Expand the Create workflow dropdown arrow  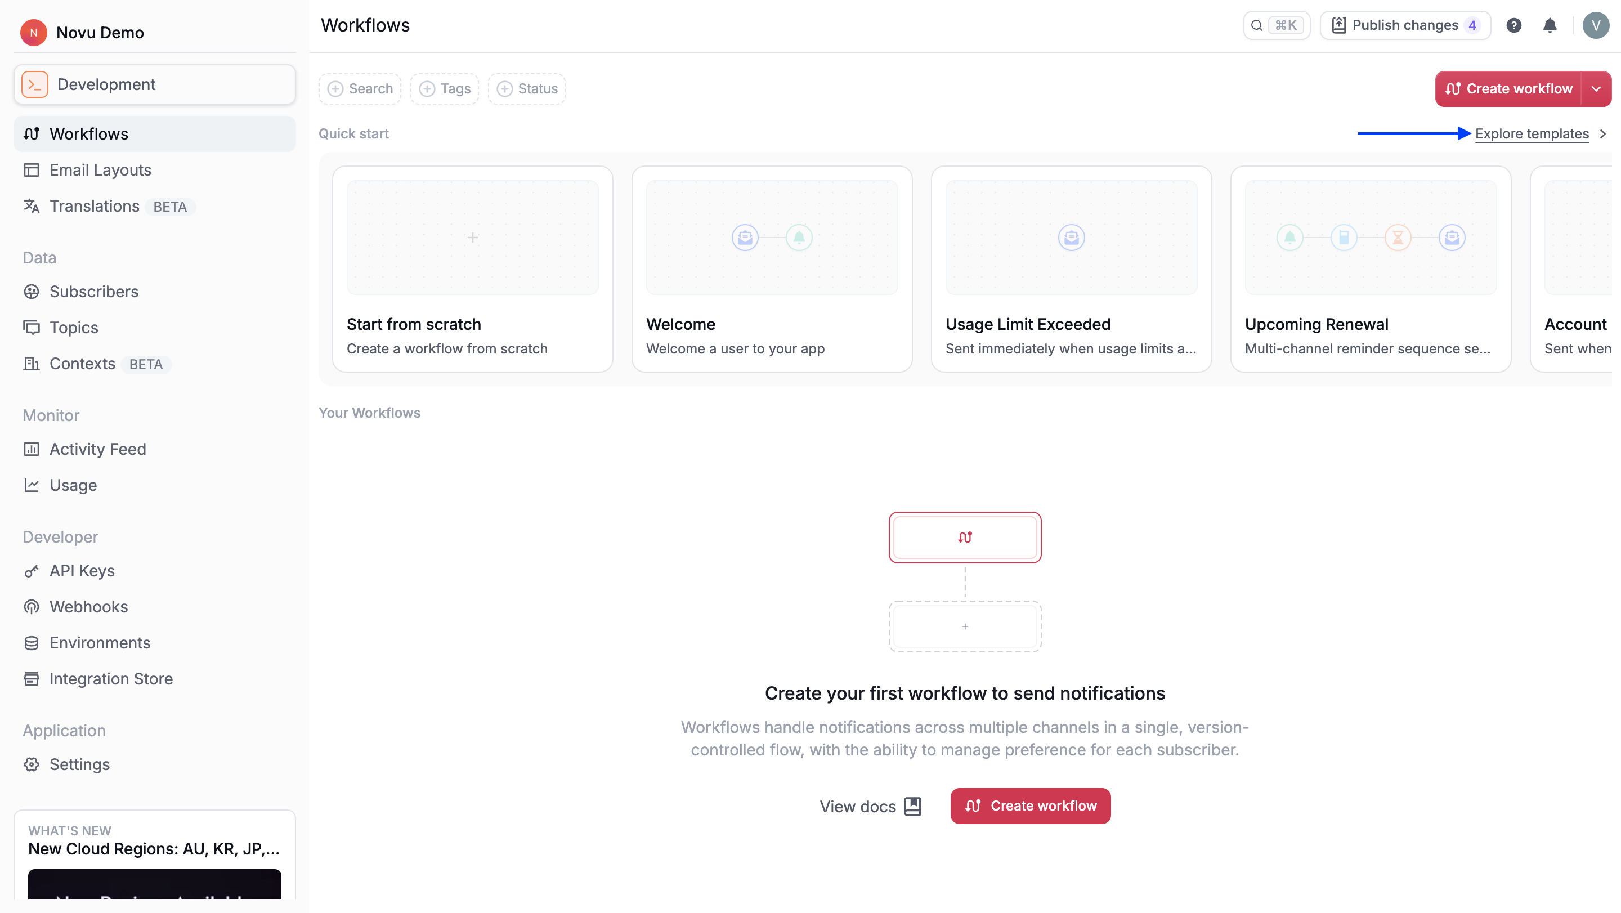(x=1596, y=89)
